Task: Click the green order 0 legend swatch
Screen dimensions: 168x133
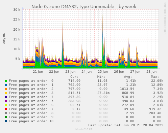Action: [6, 81]
